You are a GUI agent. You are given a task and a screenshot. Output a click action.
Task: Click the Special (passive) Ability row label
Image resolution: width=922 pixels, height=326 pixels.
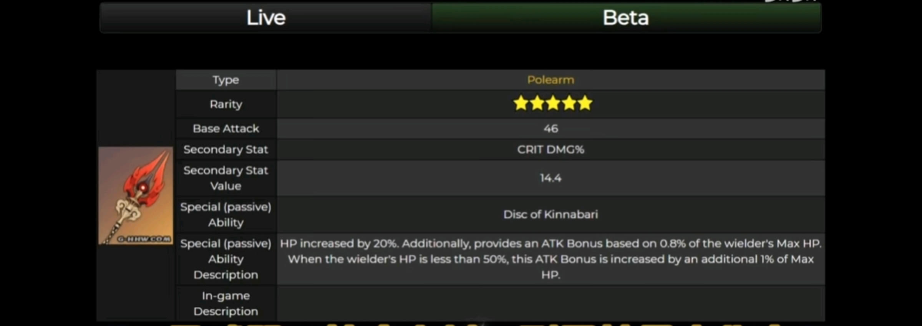(x=226, y=215)
